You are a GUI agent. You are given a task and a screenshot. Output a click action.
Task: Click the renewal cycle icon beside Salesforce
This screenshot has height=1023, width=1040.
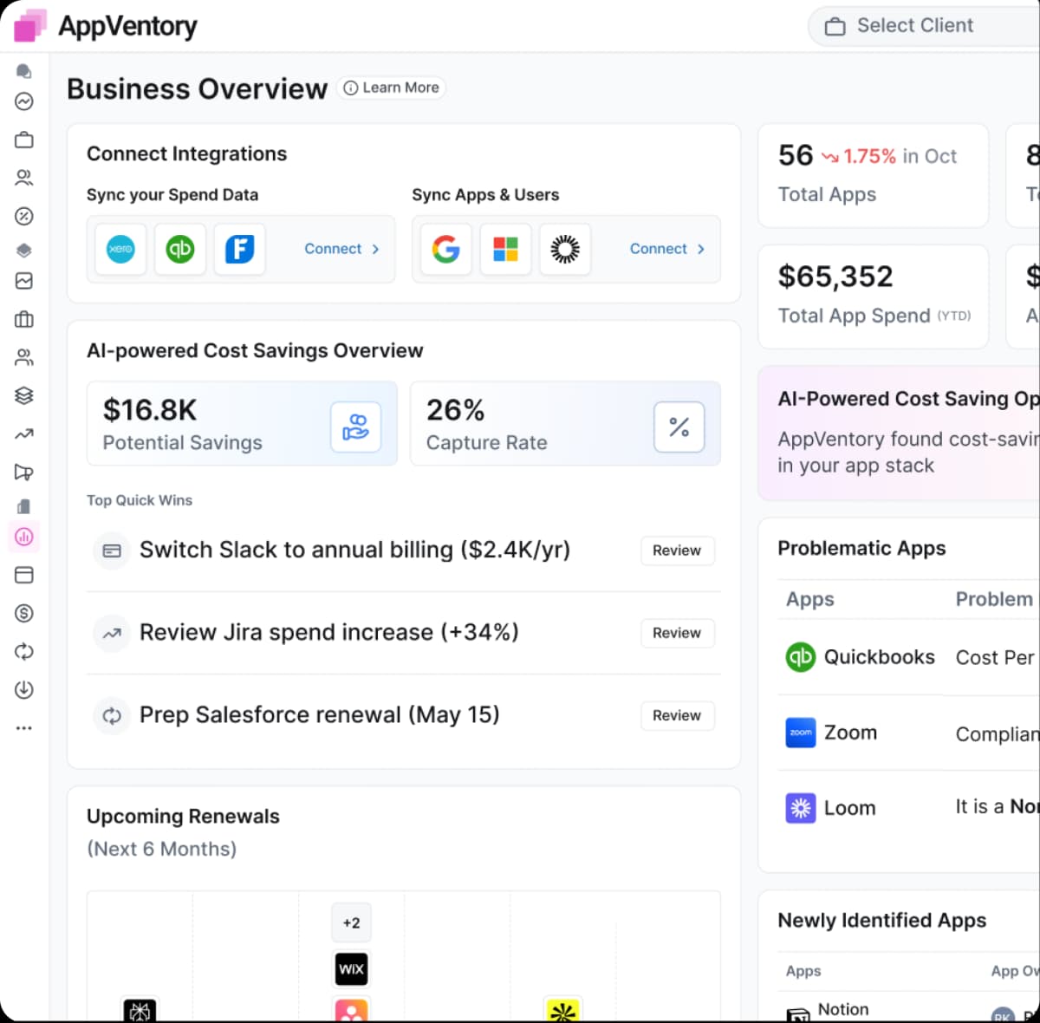[112, 715]
